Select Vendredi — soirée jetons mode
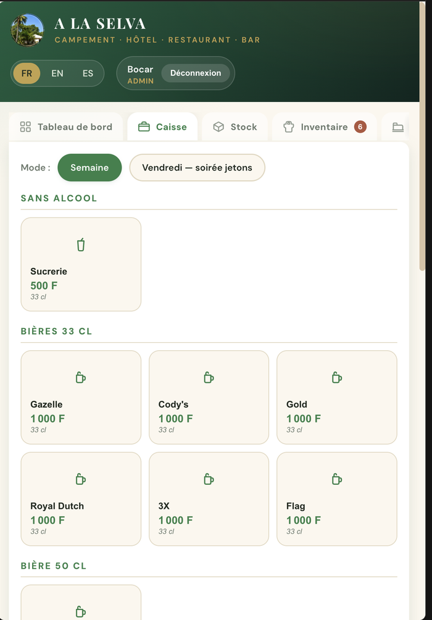Image resolution: width=432 pixels, height=620 pixels. [197, 167]
